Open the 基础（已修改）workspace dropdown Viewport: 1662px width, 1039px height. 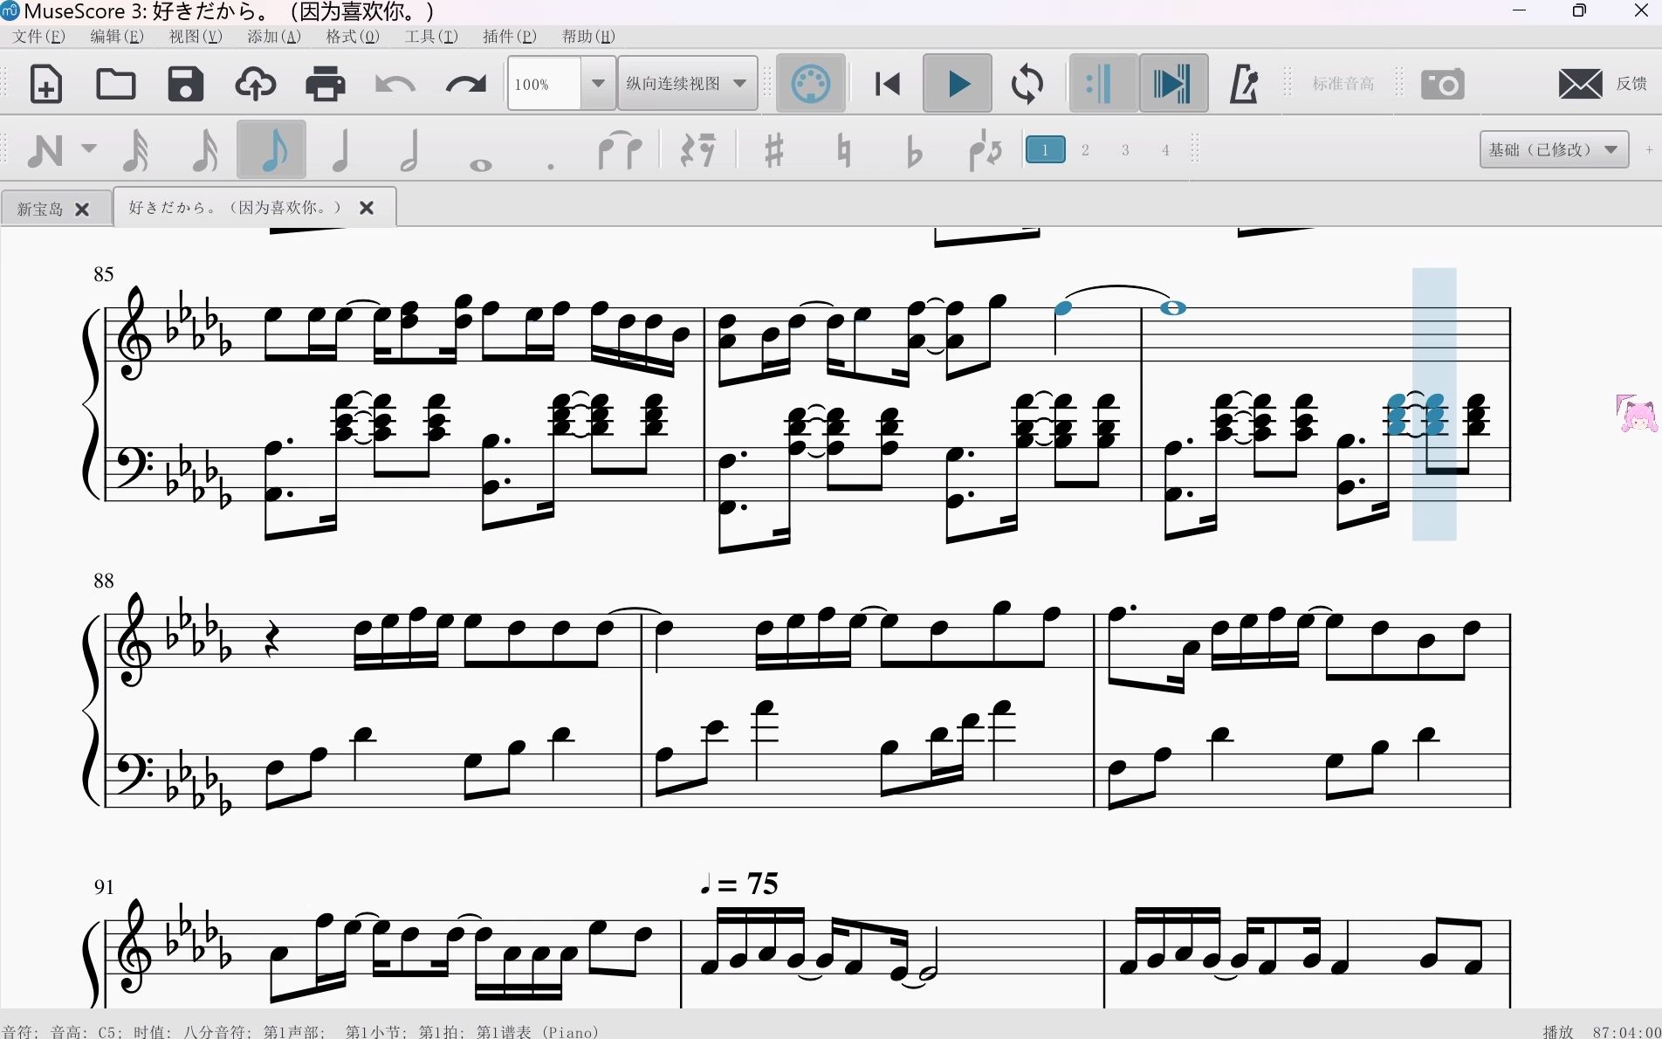tap(1554, 149)
